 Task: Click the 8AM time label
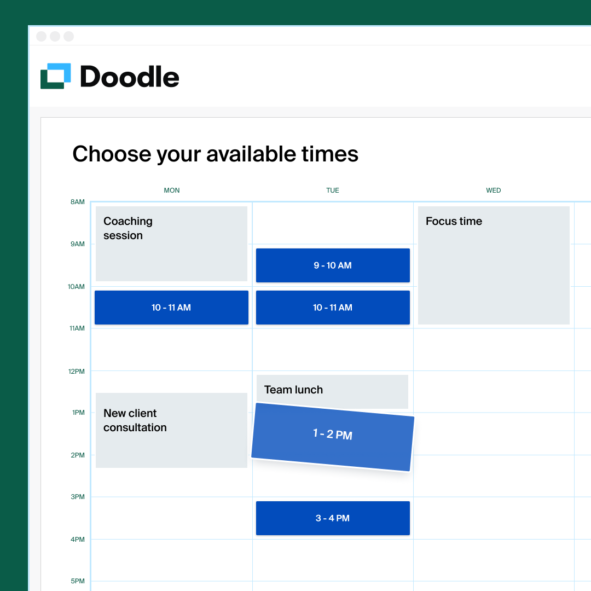click(x=77, y=202)
